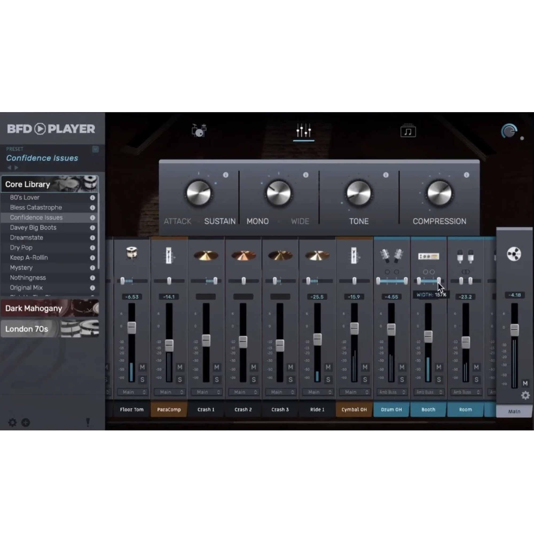Image resolution: width=534 pixels, height=534 pixels.
Task: Click the add library plus icon
Action: [x=26, y=423]
